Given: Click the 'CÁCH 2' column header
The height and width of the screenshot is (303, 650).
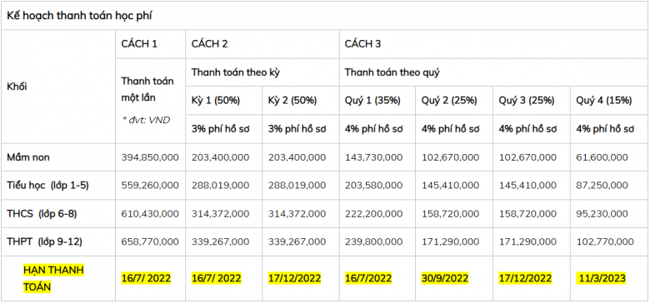Looking at the screenshot, I should point(209,44).
